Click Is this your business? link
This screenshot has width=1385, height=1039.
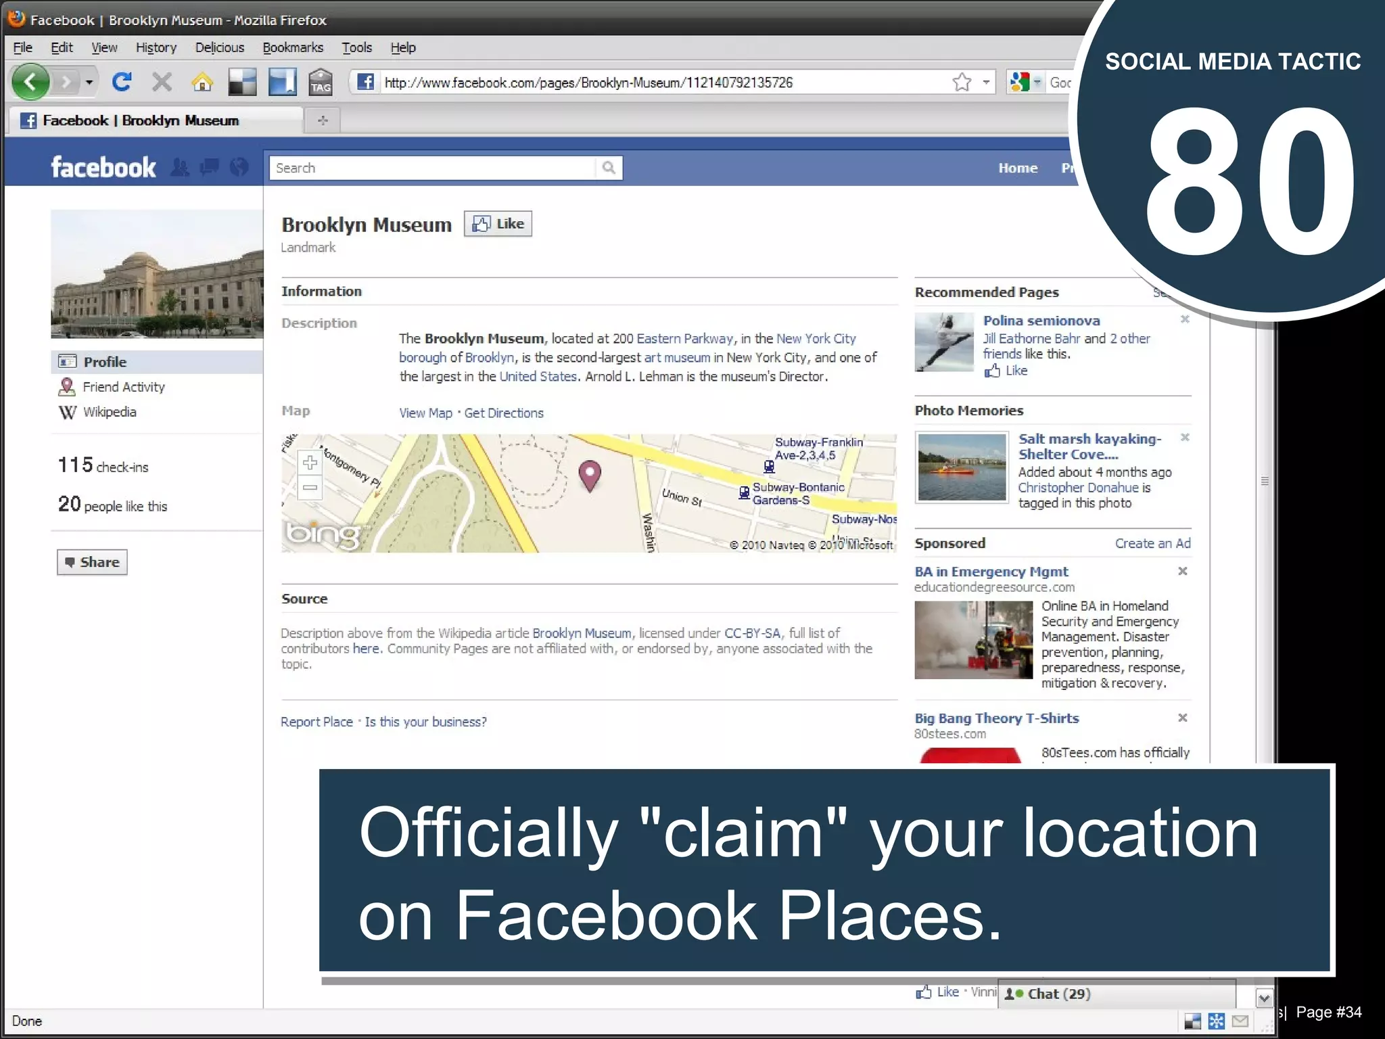coord(425,722)
